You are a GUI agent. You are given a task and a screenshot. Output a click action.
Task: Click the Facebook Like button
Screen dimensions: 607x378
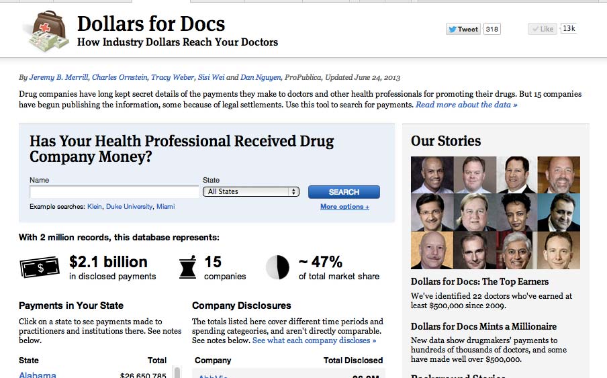coord(543,29)
